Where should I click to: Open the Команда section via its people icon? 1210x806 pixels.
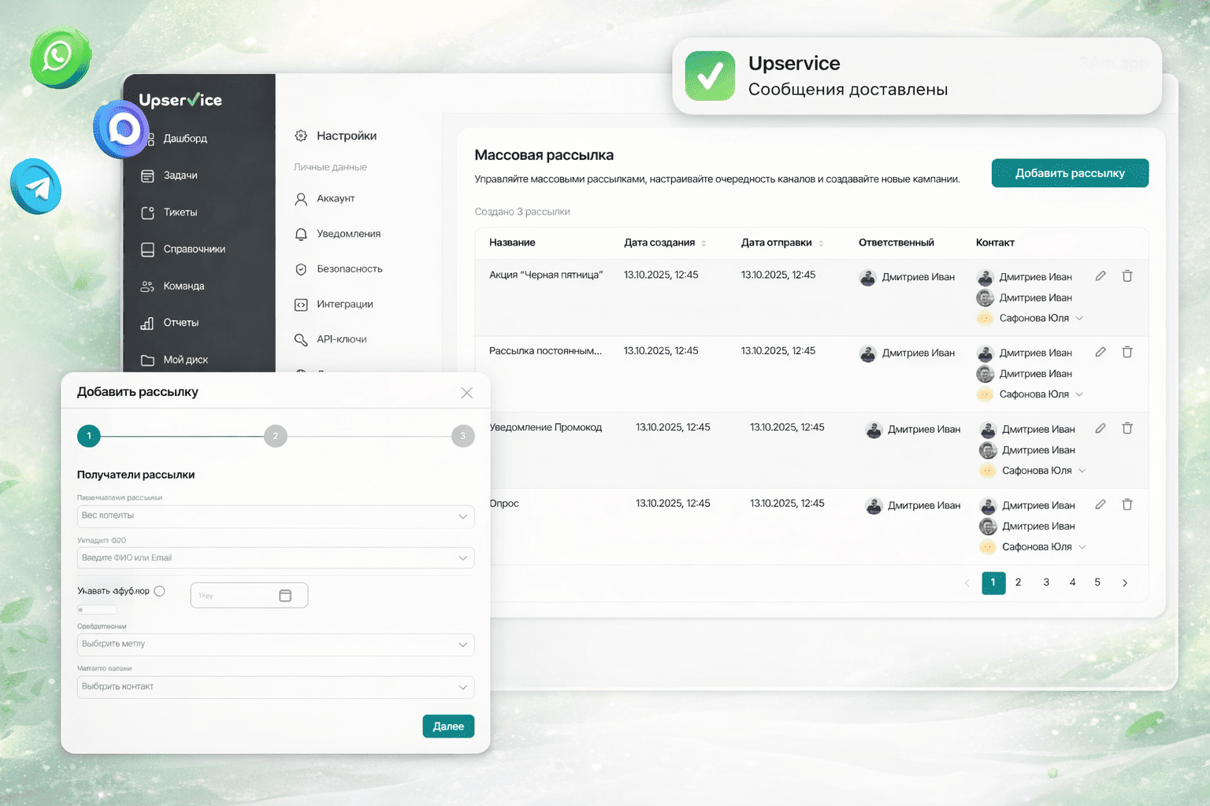coord(147,286)
